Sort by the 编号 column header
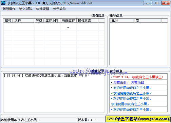 point(8,21)
